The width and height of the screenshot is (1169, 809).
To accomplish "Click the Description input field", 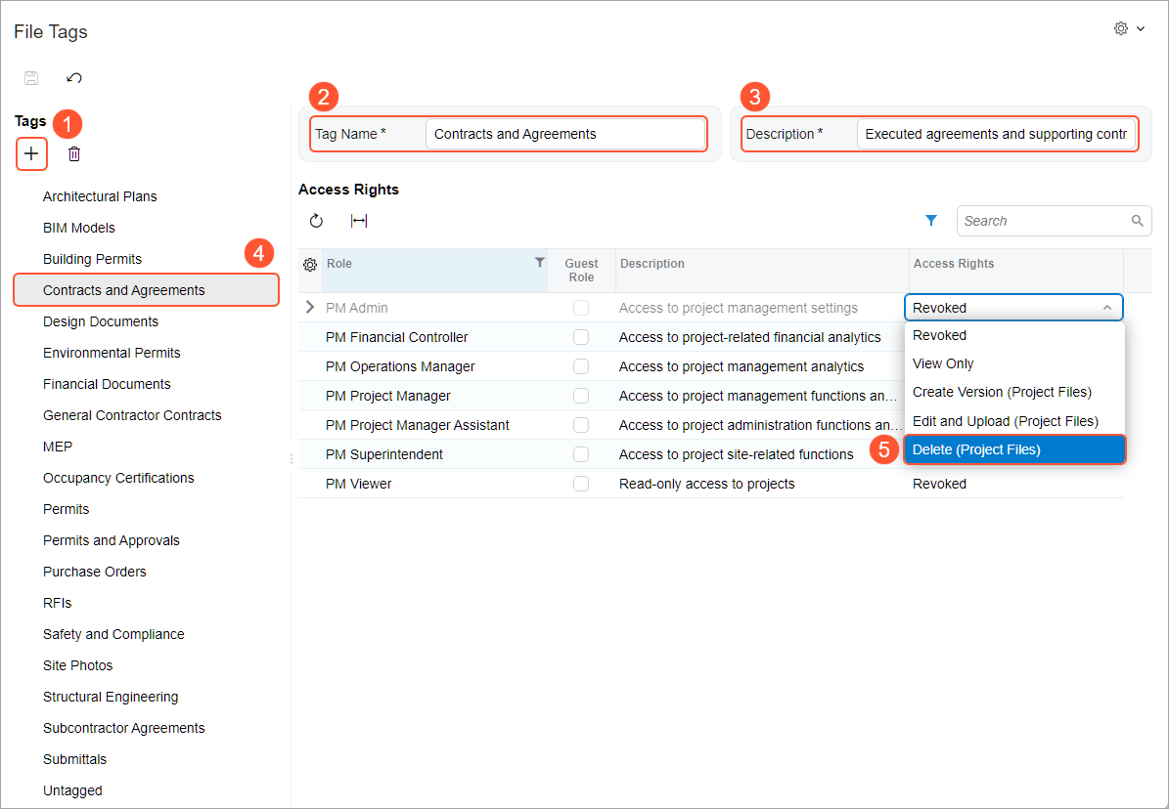I will (996, 134).
